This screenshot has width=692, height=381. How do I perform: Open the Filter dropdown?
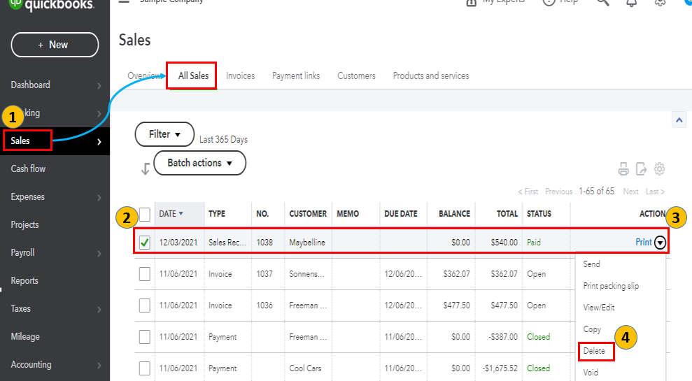164,134
